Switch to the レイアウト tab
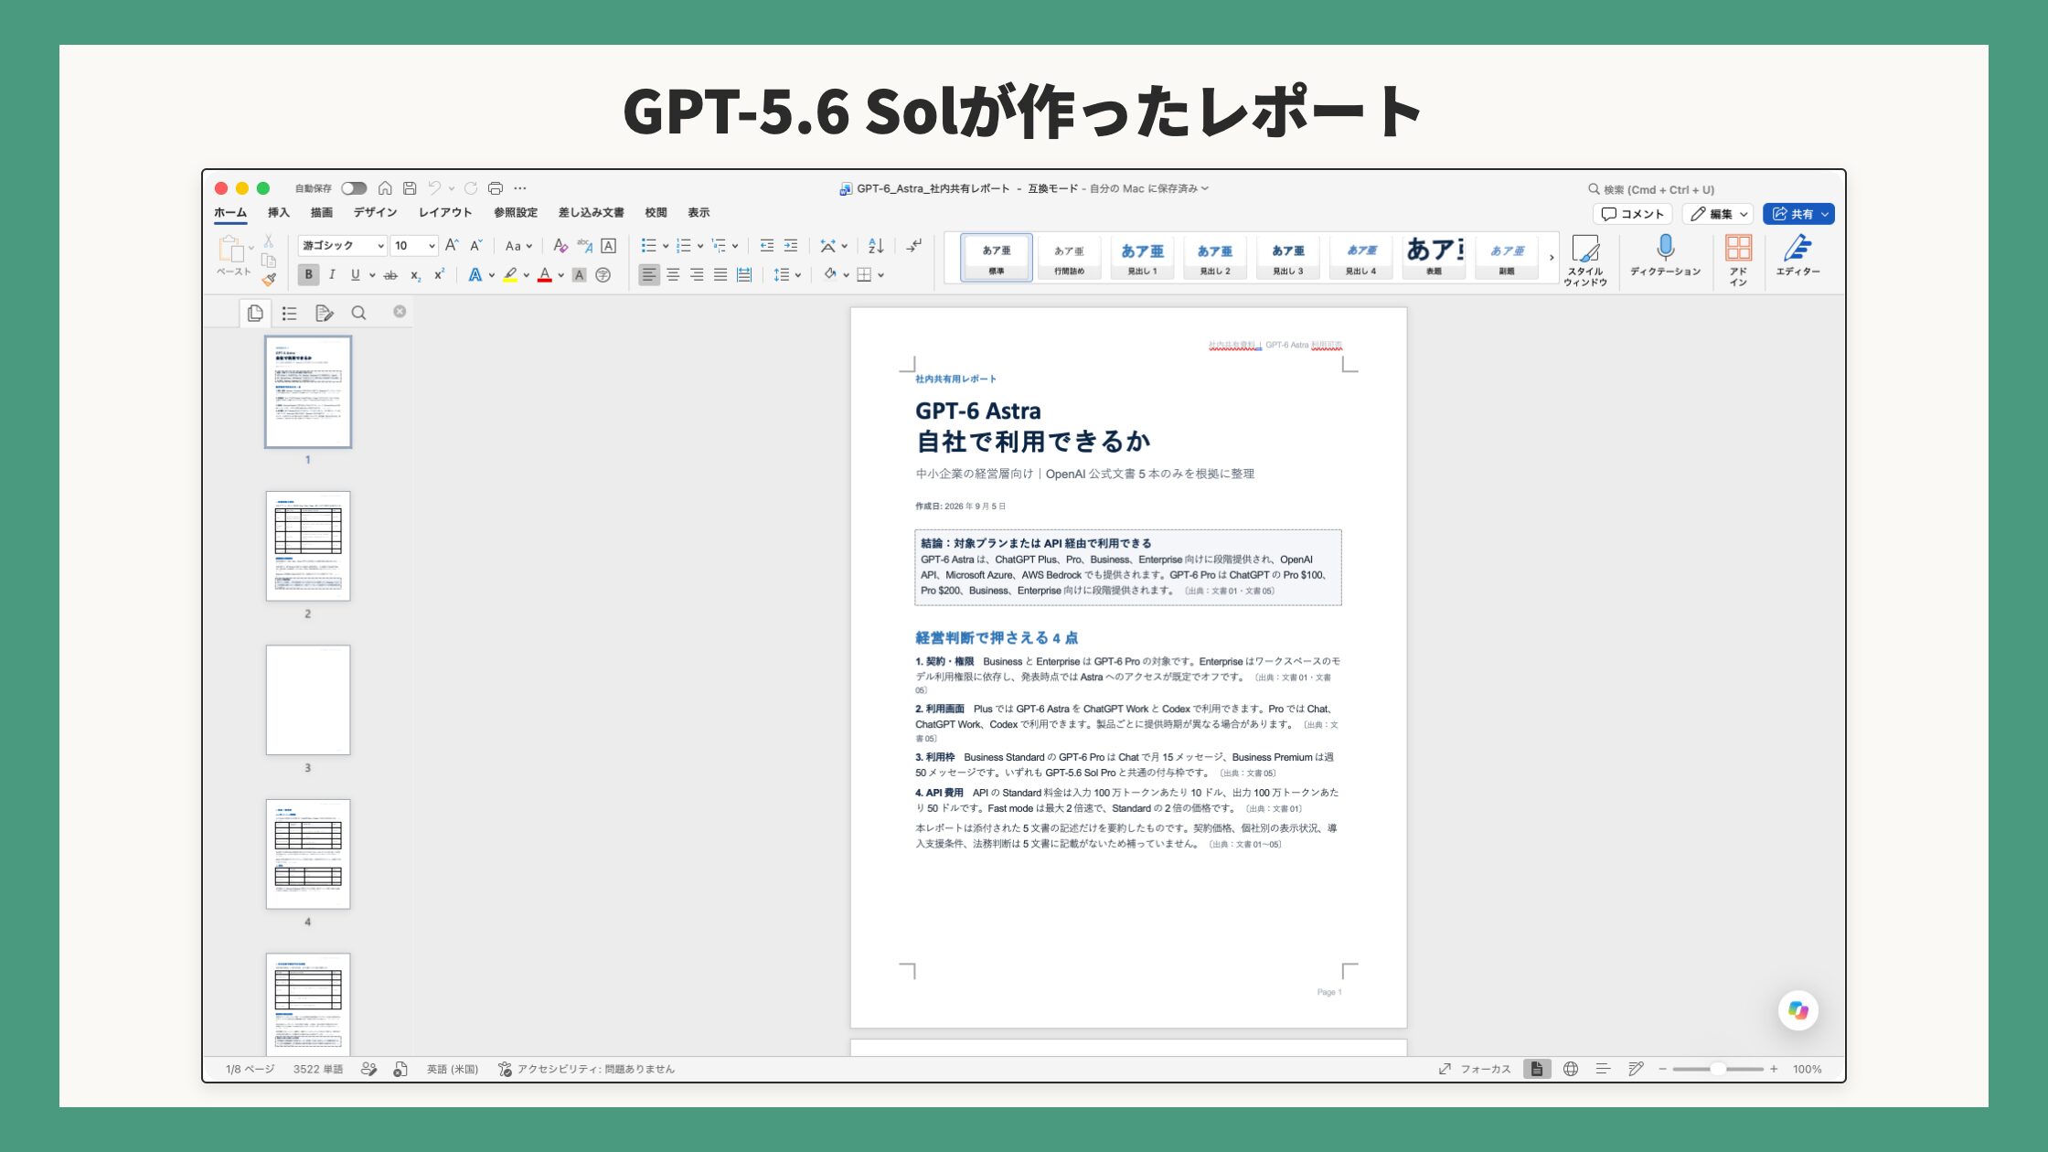The height and width of the screenshot is (1152, 2048). tap(445, 212)
